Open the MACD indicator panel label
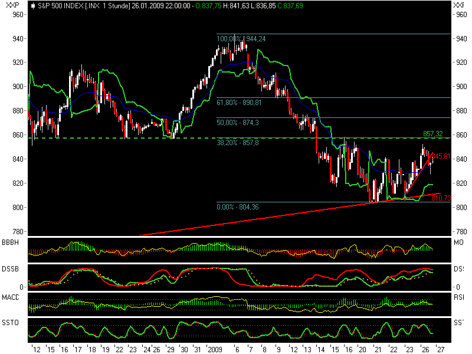The width and height of the screenshot is (472, 354). click(9, 296)
